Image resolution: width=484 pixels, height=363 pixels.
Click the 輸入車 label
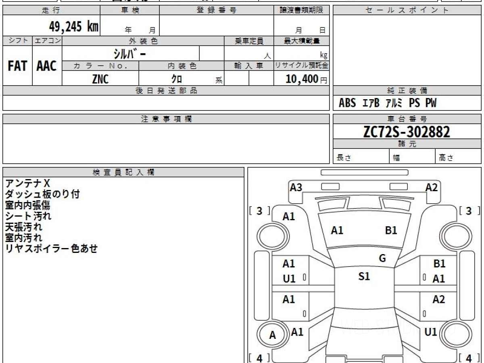coord(249,66)
